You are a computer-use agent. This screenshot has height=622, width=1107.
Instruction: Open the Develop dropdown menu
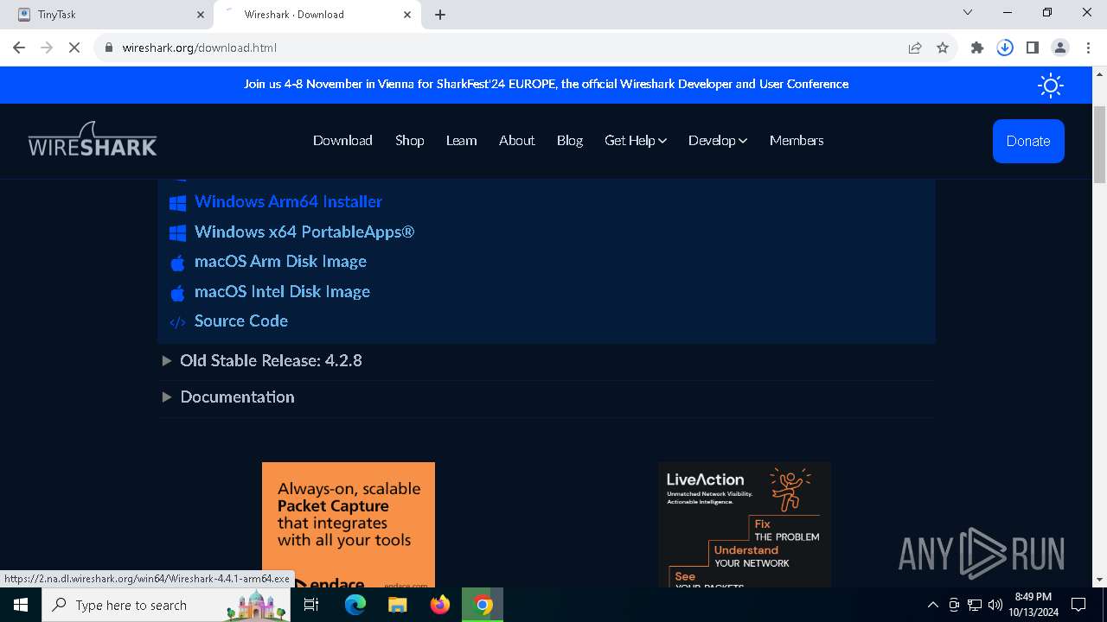718,140
